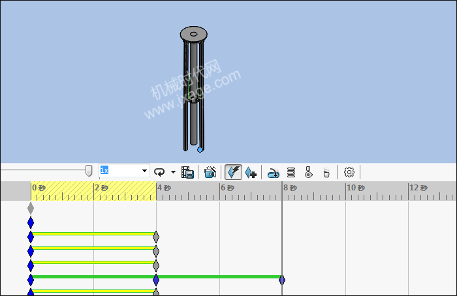Click the blue dot at the model's base
The width and height of the screenshot is (457, 296).
click(200, 149)
